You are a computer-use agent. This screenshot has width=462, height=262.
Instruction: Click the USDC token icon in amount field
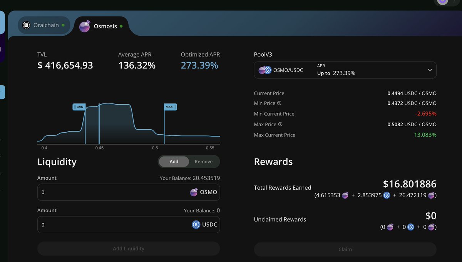196,224
